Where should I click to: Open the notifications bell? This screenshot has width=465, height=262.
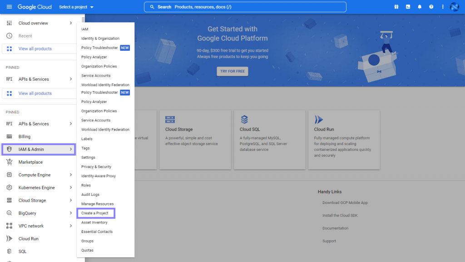click(x=420, y=7)
